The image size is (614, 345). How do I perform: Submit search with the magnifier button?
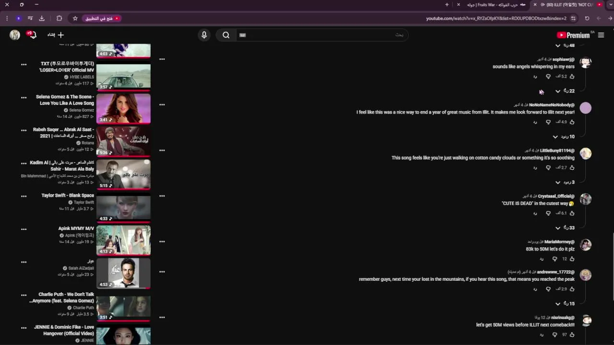pos(226,35)
